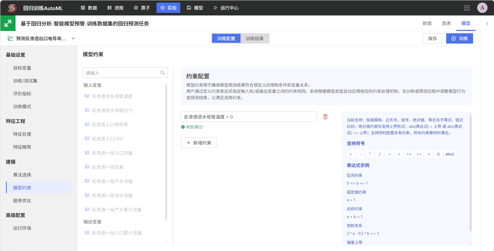The height and width of the screenshot is (251, 494).
Task: Click the AutoML spiral logo icon
Action: point(12,8)
